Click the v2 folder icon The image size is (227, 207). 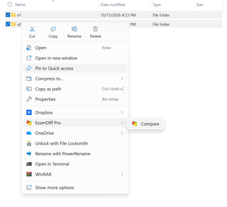(x=13, y=24)
